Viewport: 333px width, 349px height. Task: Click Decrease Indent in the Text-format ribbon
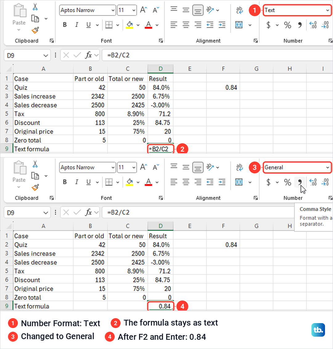click(x=210, y=25)
